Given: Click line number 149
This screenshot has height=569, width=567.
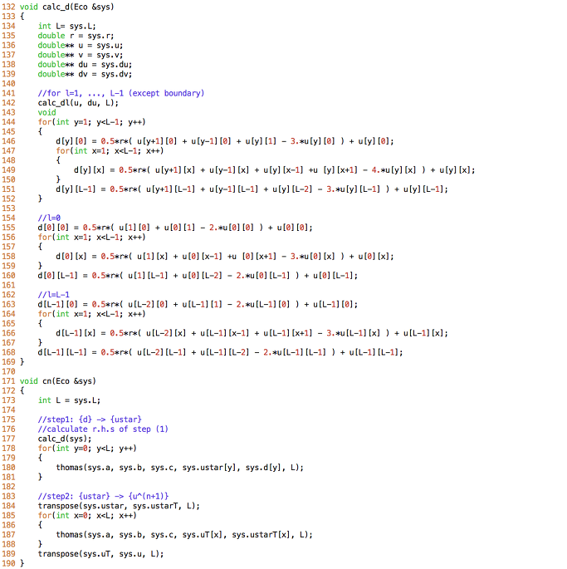Looking at the screenshot, I should pos(8,170).
